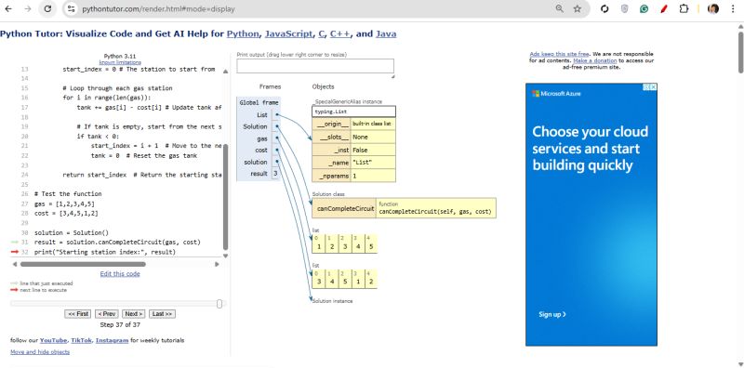Click the Move and hide objects link

coord(40,352)
